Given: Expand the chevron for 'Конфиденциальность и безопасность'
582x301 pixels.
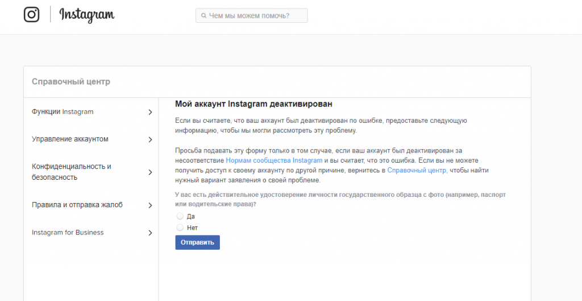Looking at the screenshot, I should coord(150,172).
